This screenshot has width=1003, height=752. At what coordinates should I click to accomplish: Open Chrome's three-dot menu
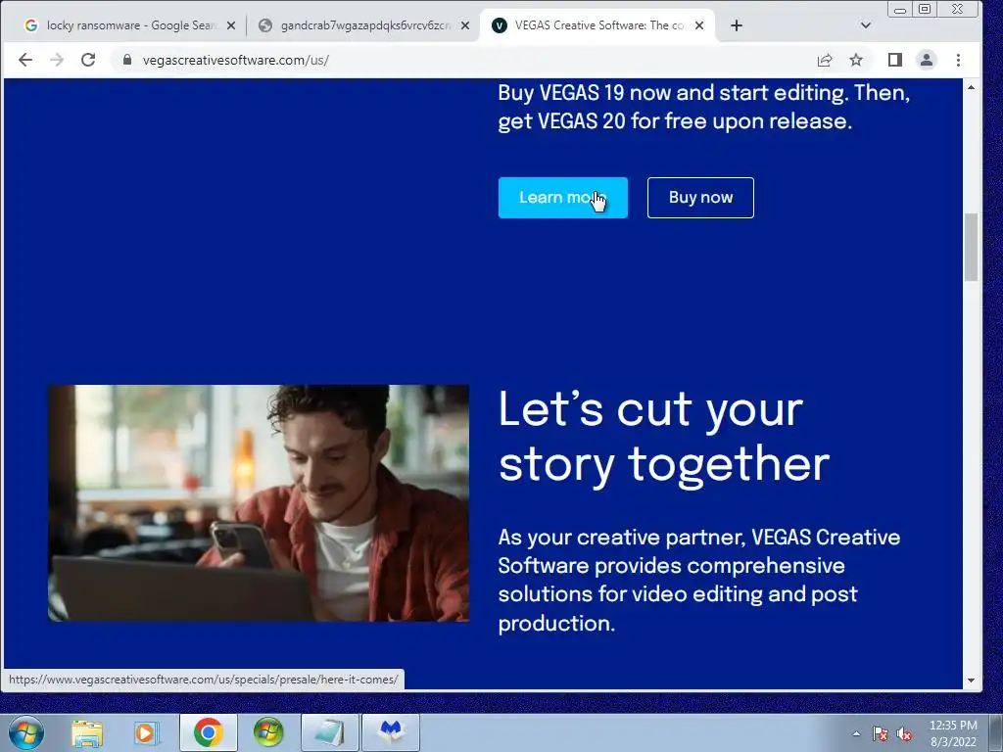pos(958,60)
